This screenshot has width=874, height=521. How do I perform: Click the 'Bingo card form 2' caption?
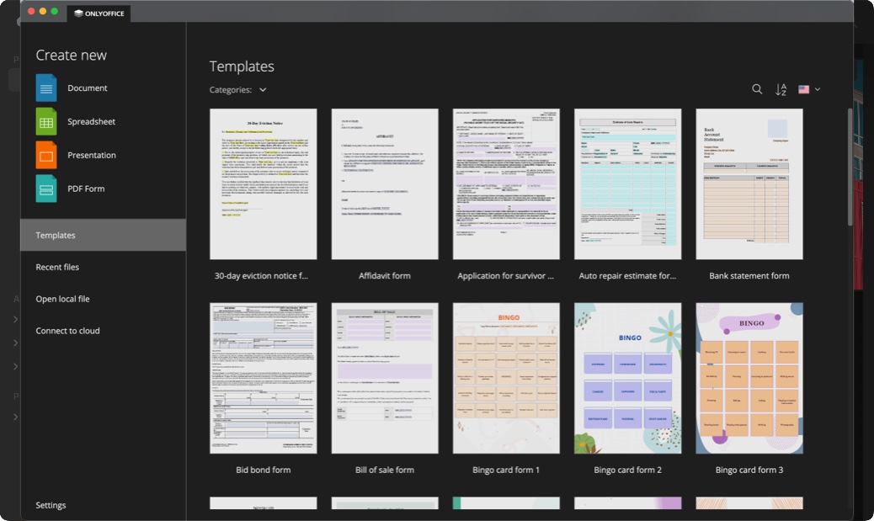[627, 470]
